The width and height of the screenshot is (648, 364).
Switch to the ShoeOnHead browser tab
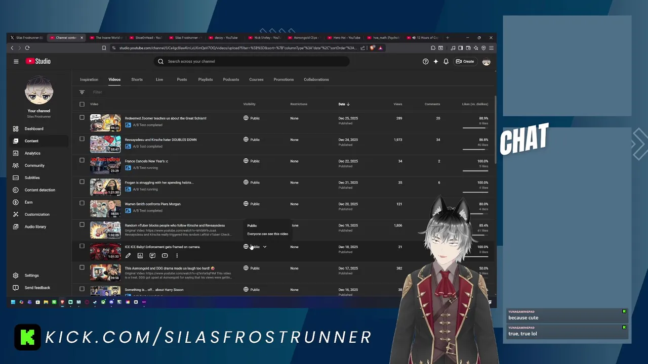click(146, 37)
